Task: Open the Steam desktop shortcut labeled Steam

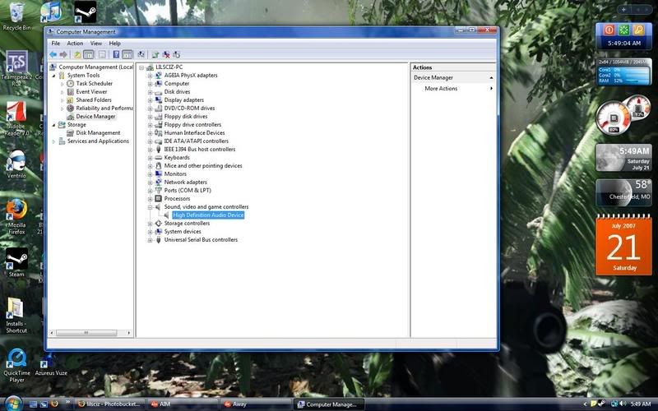Action: (x=16, y=262)
